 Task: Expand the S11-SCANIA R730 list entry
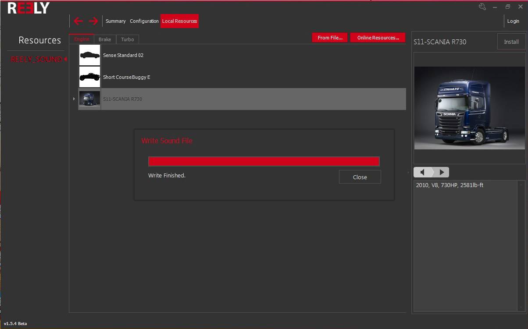click(74, 99)
